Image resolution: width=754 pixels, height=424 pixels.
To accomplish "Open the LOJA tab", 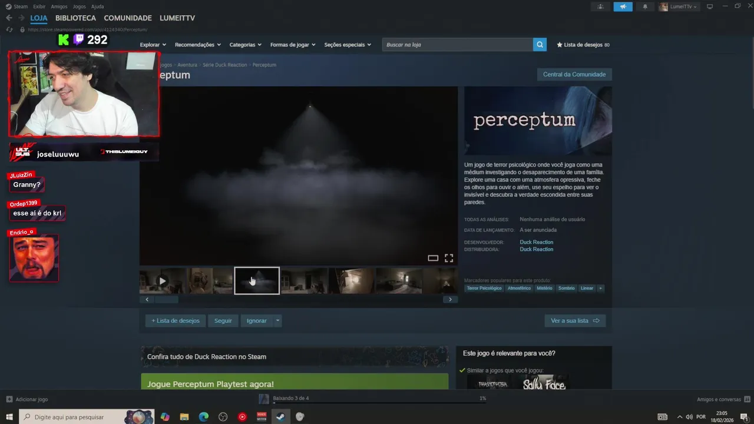I will point(39,18).
